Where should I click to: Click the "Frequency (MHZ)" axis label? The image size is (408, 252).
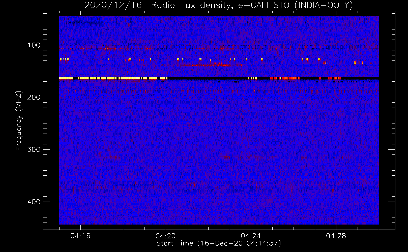[x=19, y=121]
